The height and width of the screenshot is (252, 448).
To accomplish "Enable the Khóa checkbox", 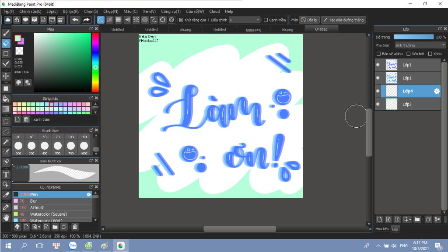I will (x=430, y=54).
